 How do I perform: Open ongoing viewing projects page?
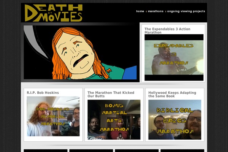186,11
